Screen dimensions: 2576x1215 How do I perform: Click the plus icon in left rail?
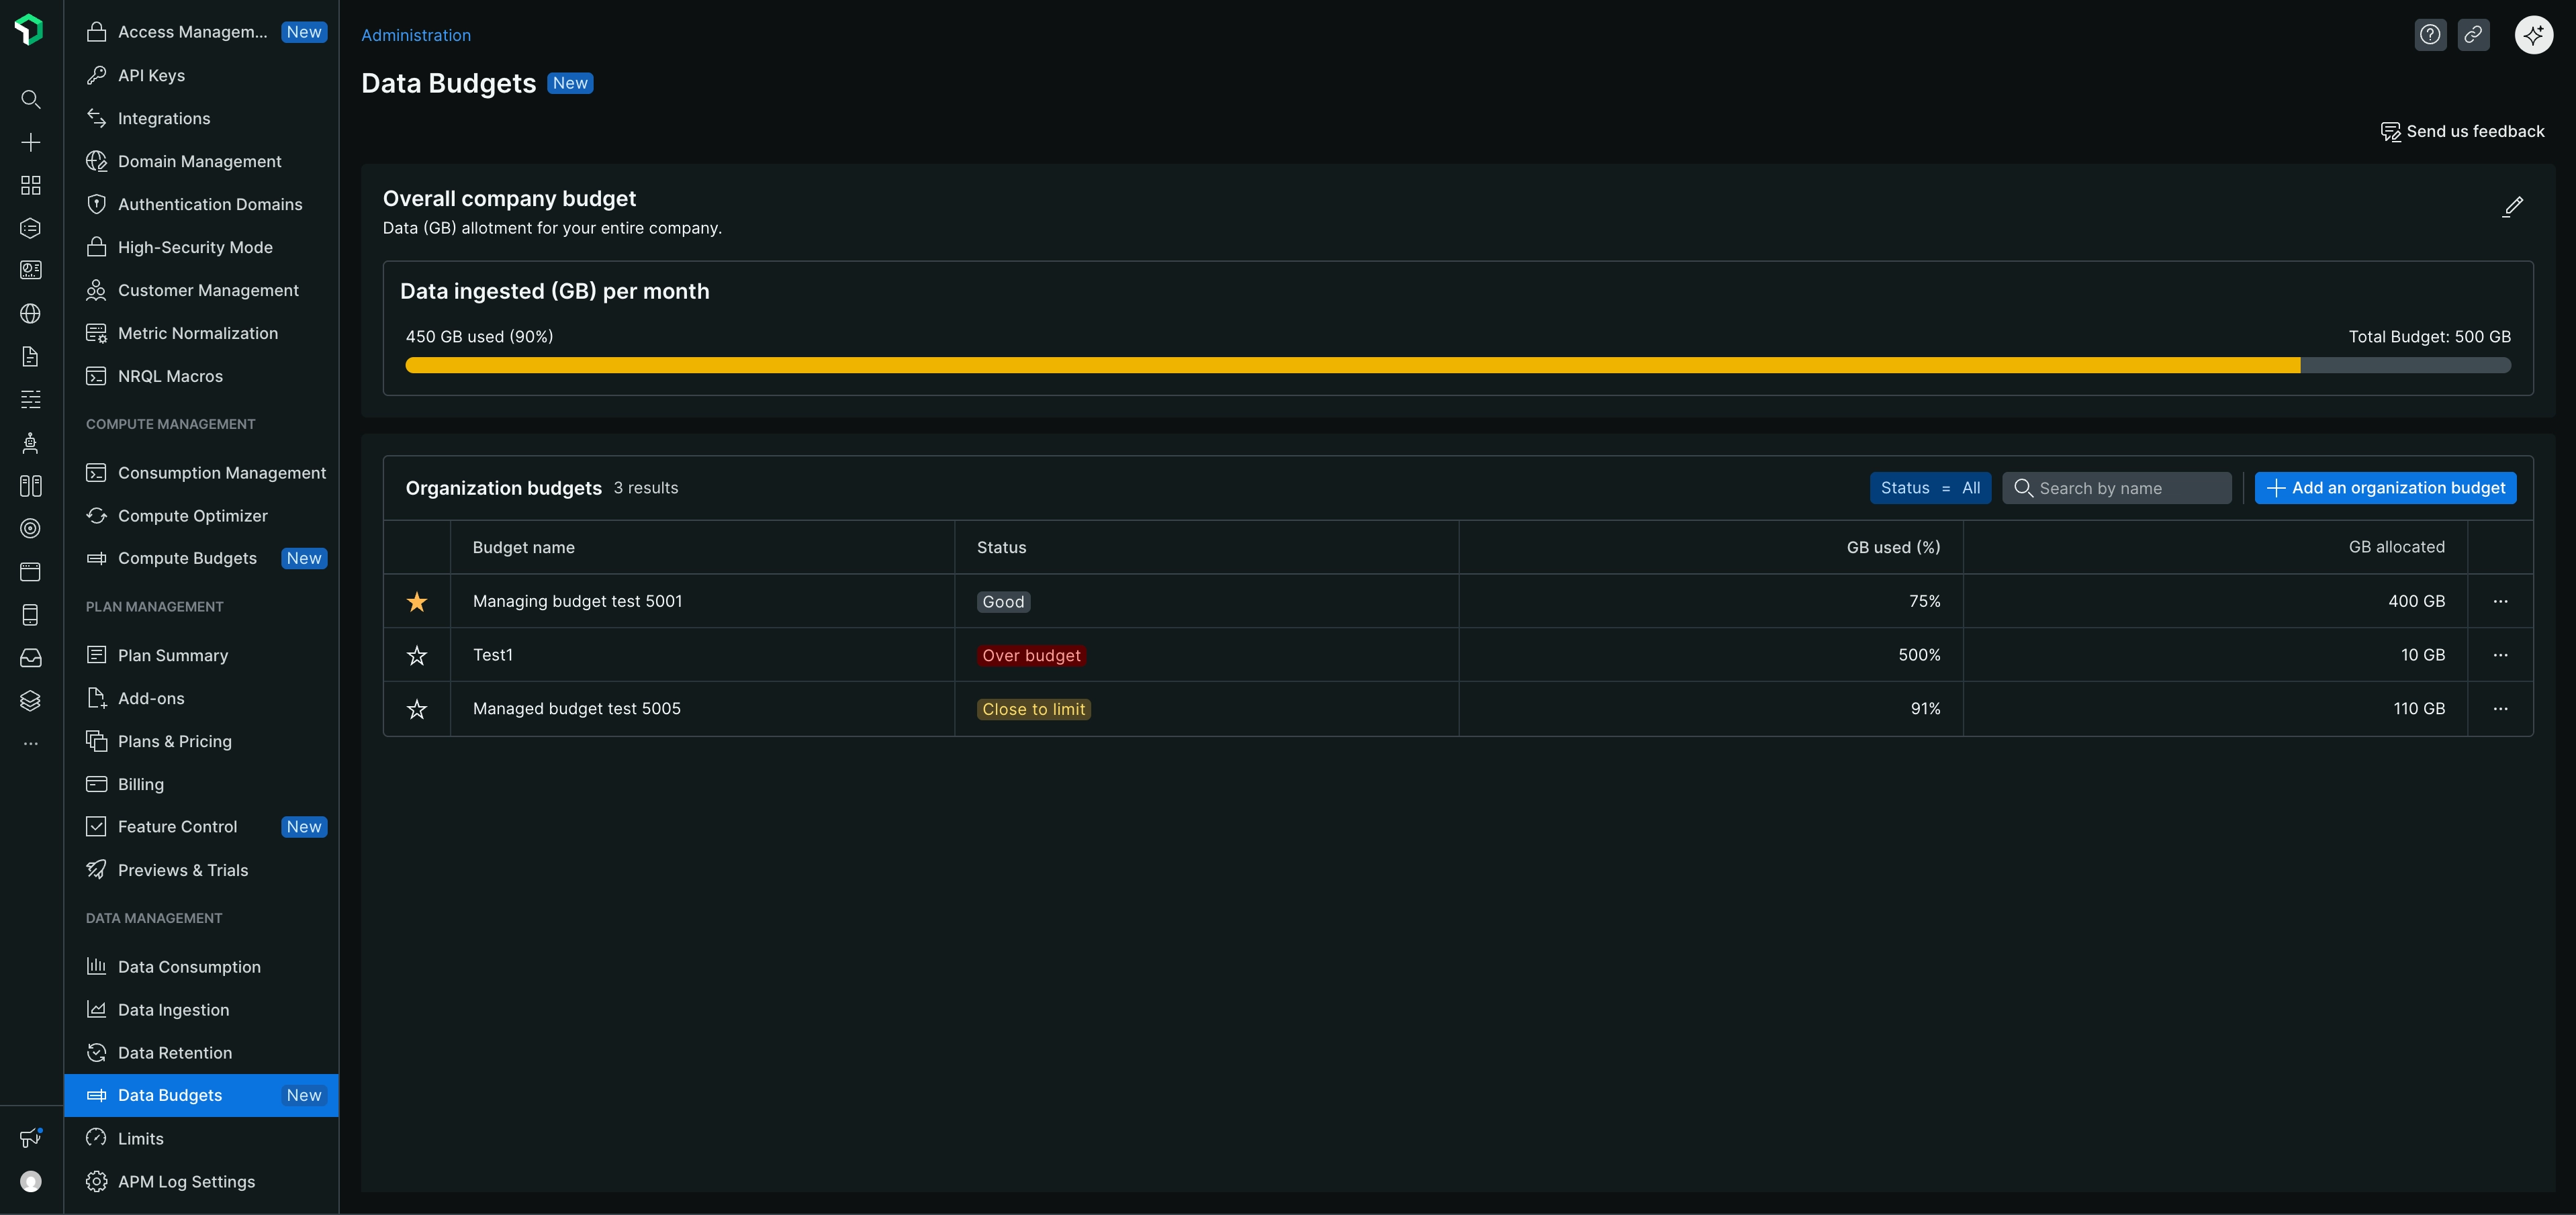pyautogui.click(x=31, y=142)
